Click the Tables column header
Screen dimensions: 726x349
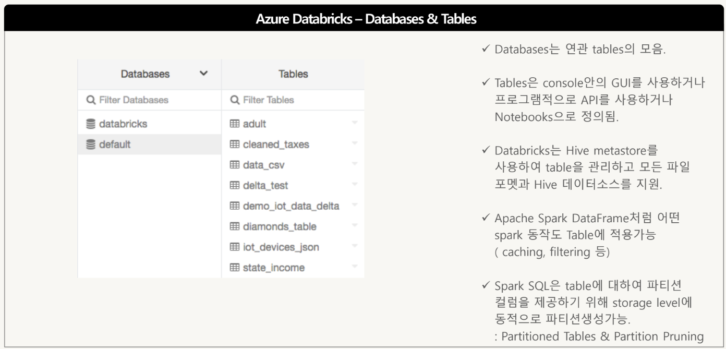[x=293, y=74]
